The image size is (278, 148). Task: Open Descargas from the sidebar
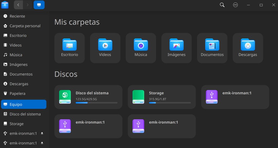click(24, 84)
